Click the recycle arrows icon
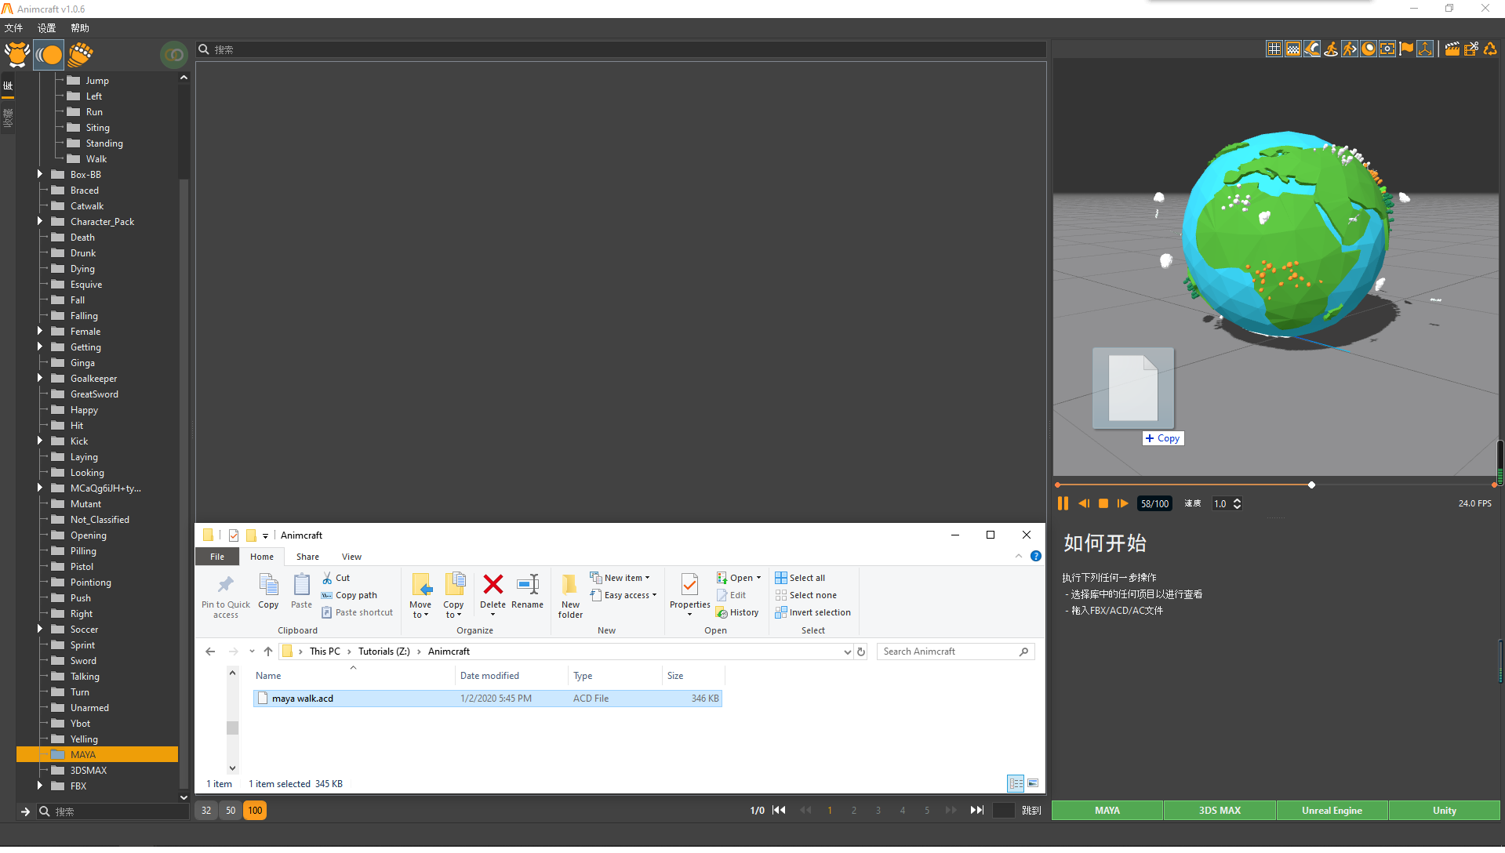The image size is (1505, 853). [x=1489, y=49]
